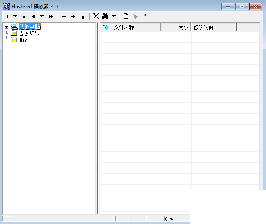Select the 搜索结果 folder
Screen dimensions: 266x224
29,33
